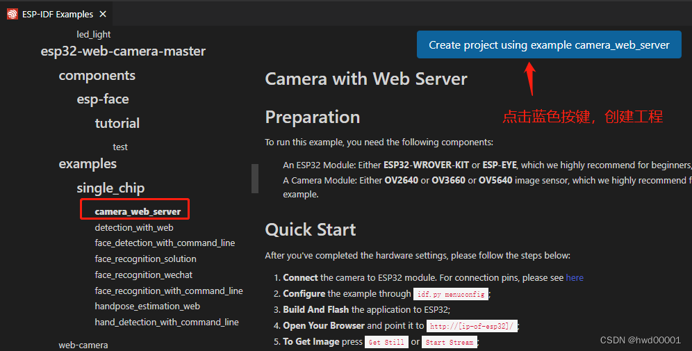Click the examples list scrollbar thumb

click(x=255, y=179)
